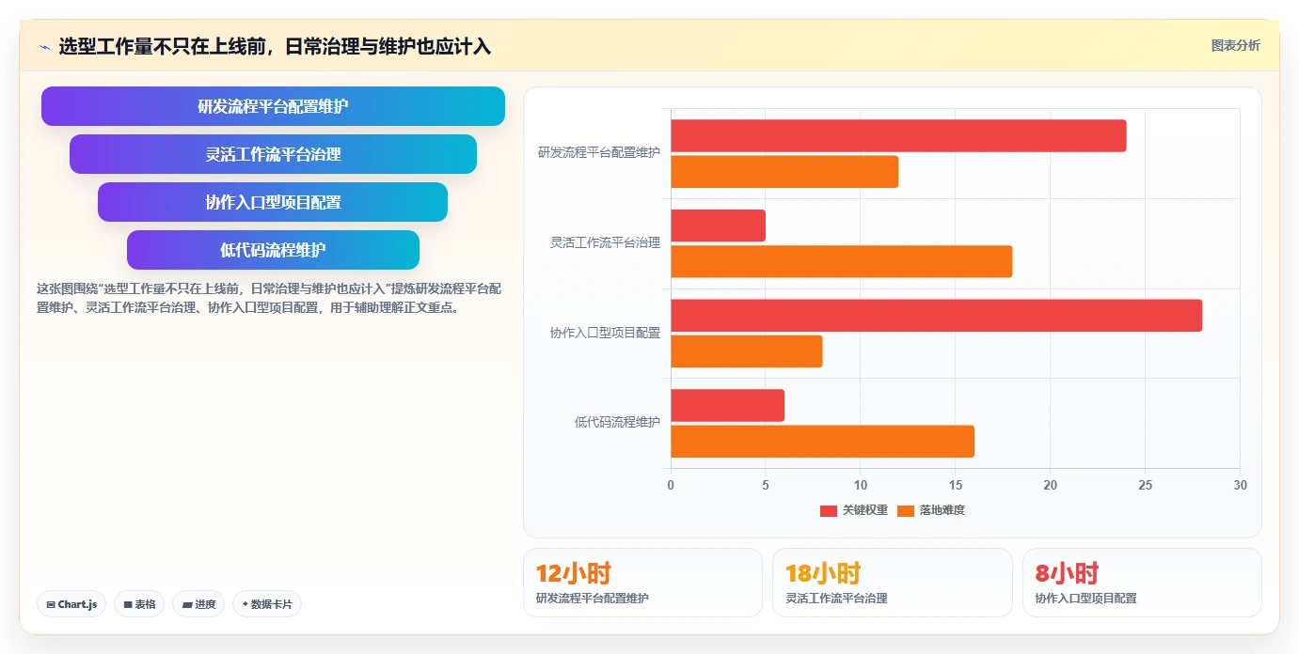Click the 进度 tag chip
This screenshot has width=1299, height=654.
(x=198, y=604)
